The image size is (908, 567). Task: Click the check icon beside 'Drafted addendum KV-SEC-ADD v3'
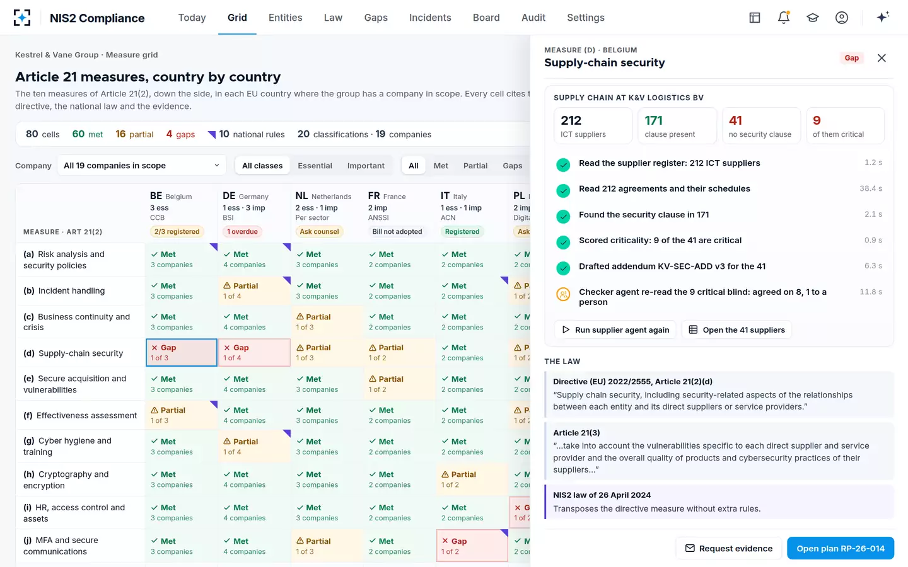click(564, 268)
